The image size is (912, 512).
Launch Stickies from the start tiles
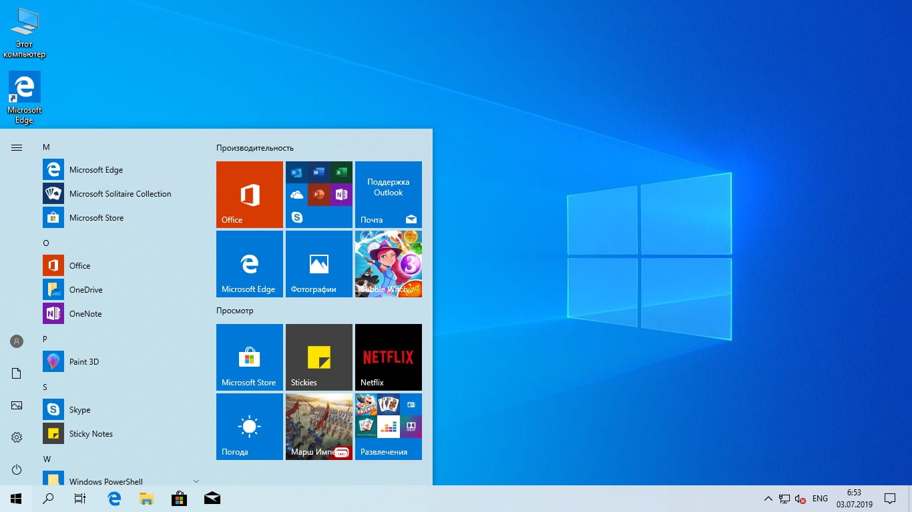pos(318,357)
